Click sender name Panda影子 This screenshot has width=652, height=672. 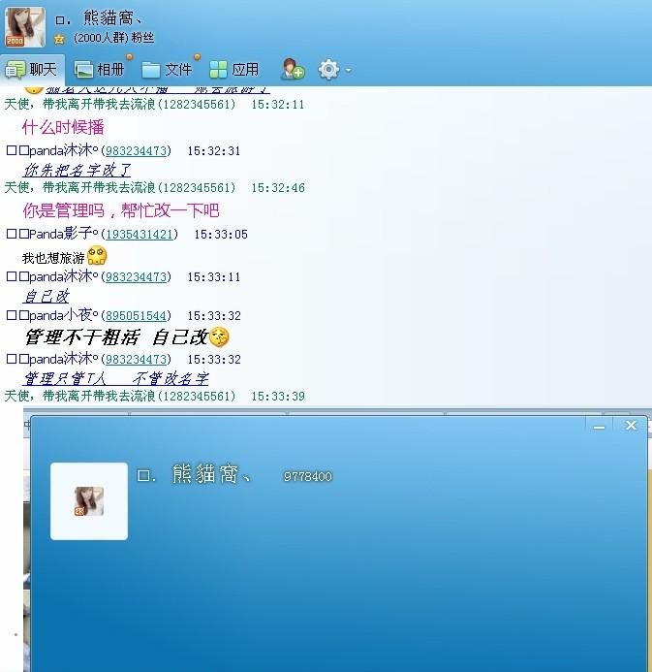coord(51,234)
